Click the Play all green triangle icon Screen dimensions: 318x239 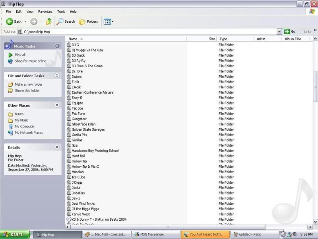pyautogui.click(x=10, y=55)
